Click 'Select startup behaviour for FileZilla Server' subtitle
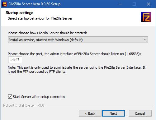 [x=40, y=18]
